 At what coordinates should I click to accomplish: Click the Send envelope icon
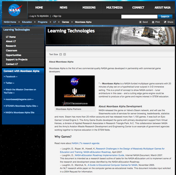[140, 22]
